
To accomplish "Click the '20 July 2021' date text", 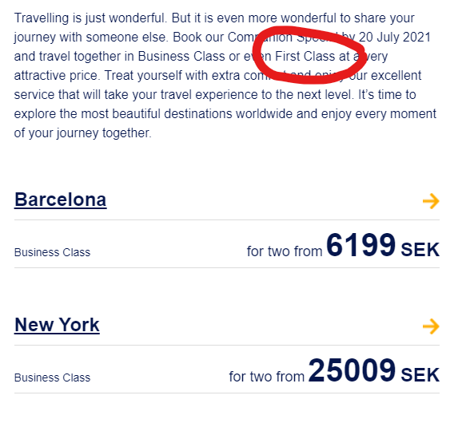I will click(x=395, y=37).
